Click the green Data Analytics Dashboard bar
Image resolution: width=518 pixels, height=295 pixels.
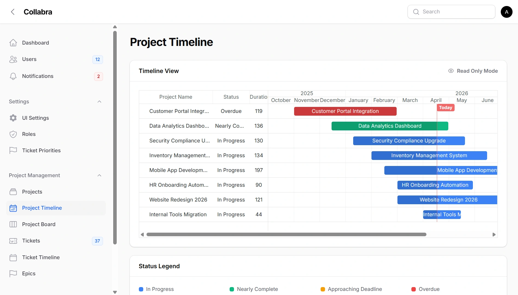coord(390,126)
